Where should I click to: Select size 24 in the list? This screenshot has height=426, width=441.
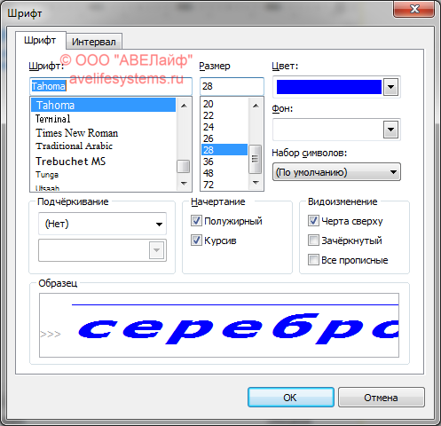tap(224, 127)
